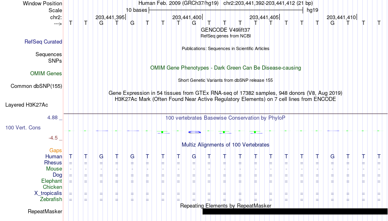Click Short Genetic Variants from dbSNP title
The width and height of the screenshot is (388, 221).
click(225, 81)
